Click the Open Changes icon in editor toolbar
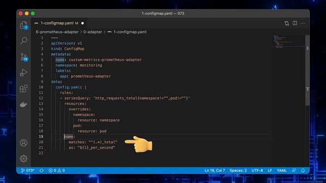The width and height of the screenshot is (326, 183). 287,23
